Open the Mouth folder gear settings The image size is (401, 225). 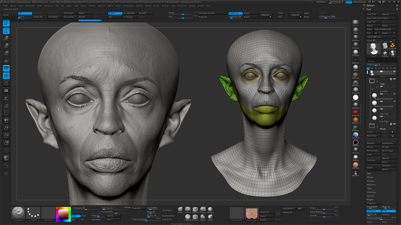point(391,124)
